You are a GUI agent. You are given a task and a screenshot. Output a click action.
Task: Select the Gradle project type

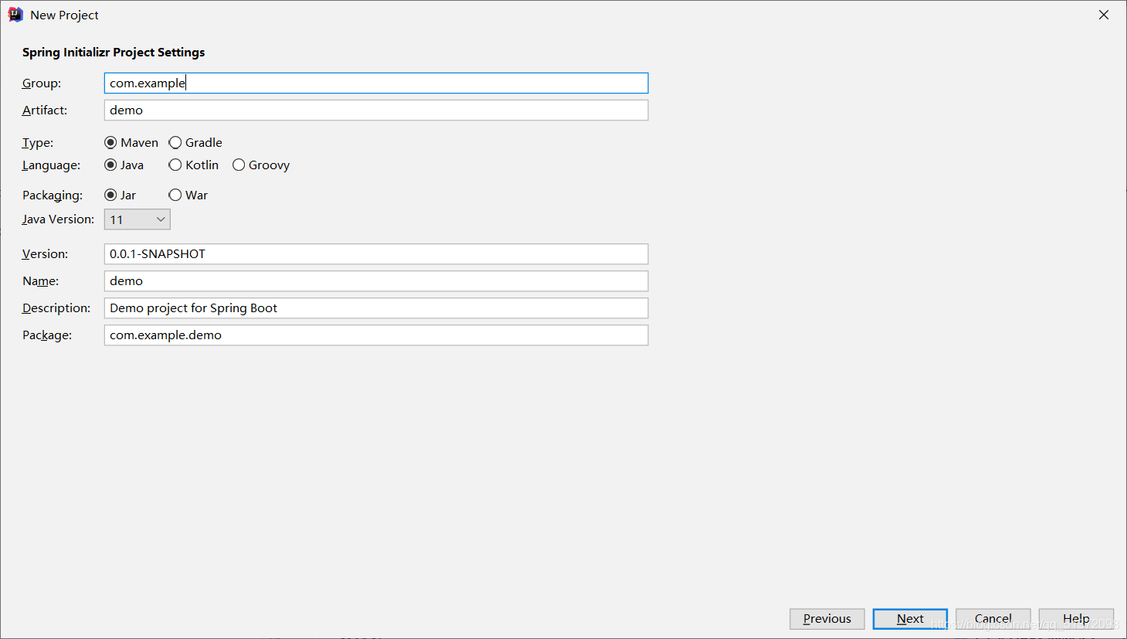click(176, 143)
